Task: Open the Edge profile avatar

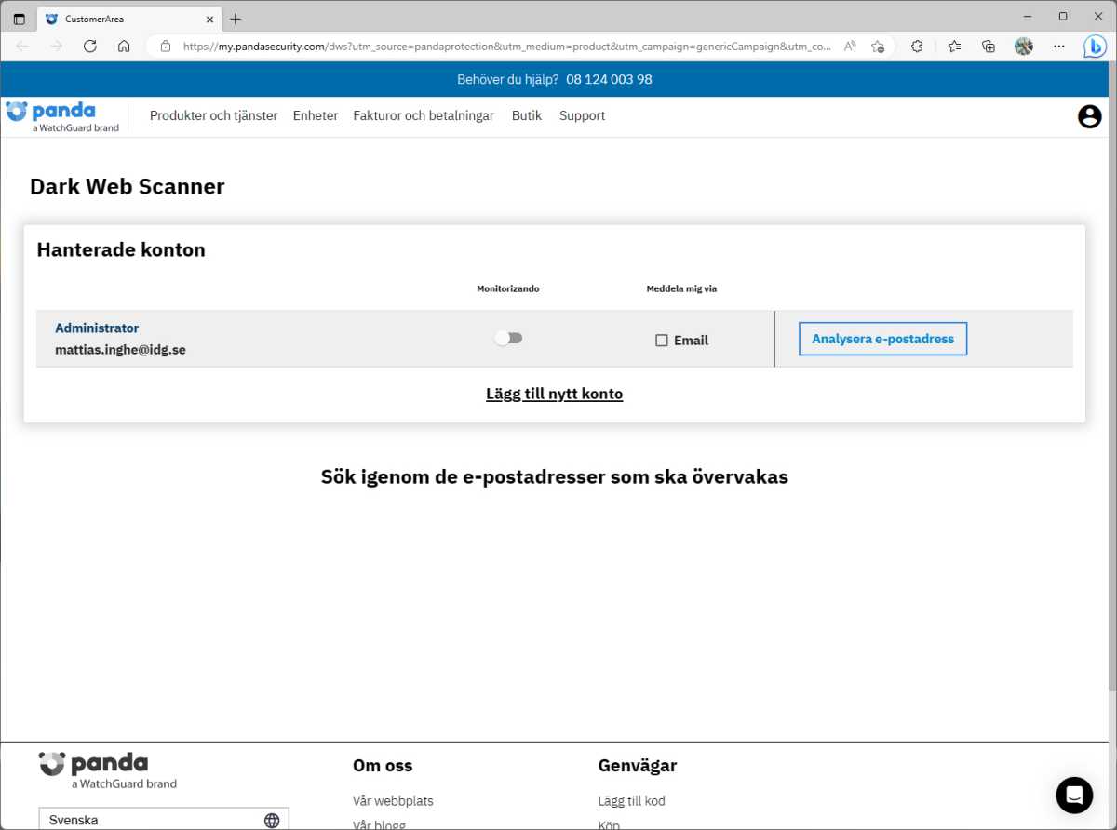Action: pyautogui.click(x=1024, y=46)
